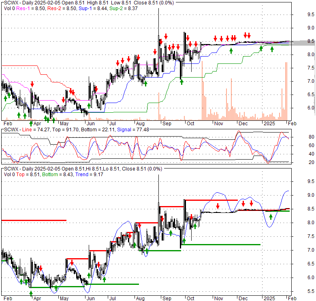This screenshot has height=301, width=316.
Task: Select the 2025 year label on the Res/Sup chart
Action: click(x=269, y=124)
